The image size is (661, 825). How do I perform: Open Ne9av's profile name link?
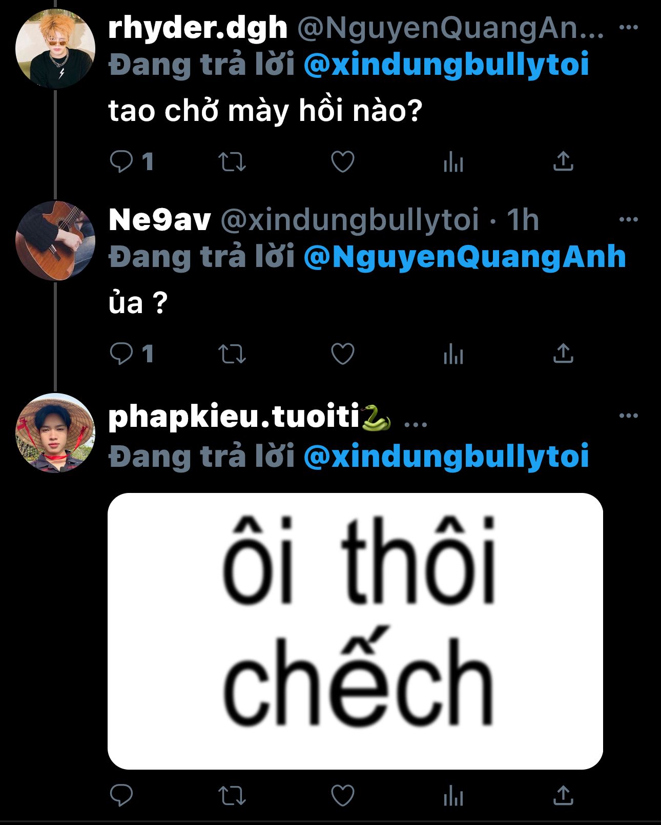(x=160, y=220)
